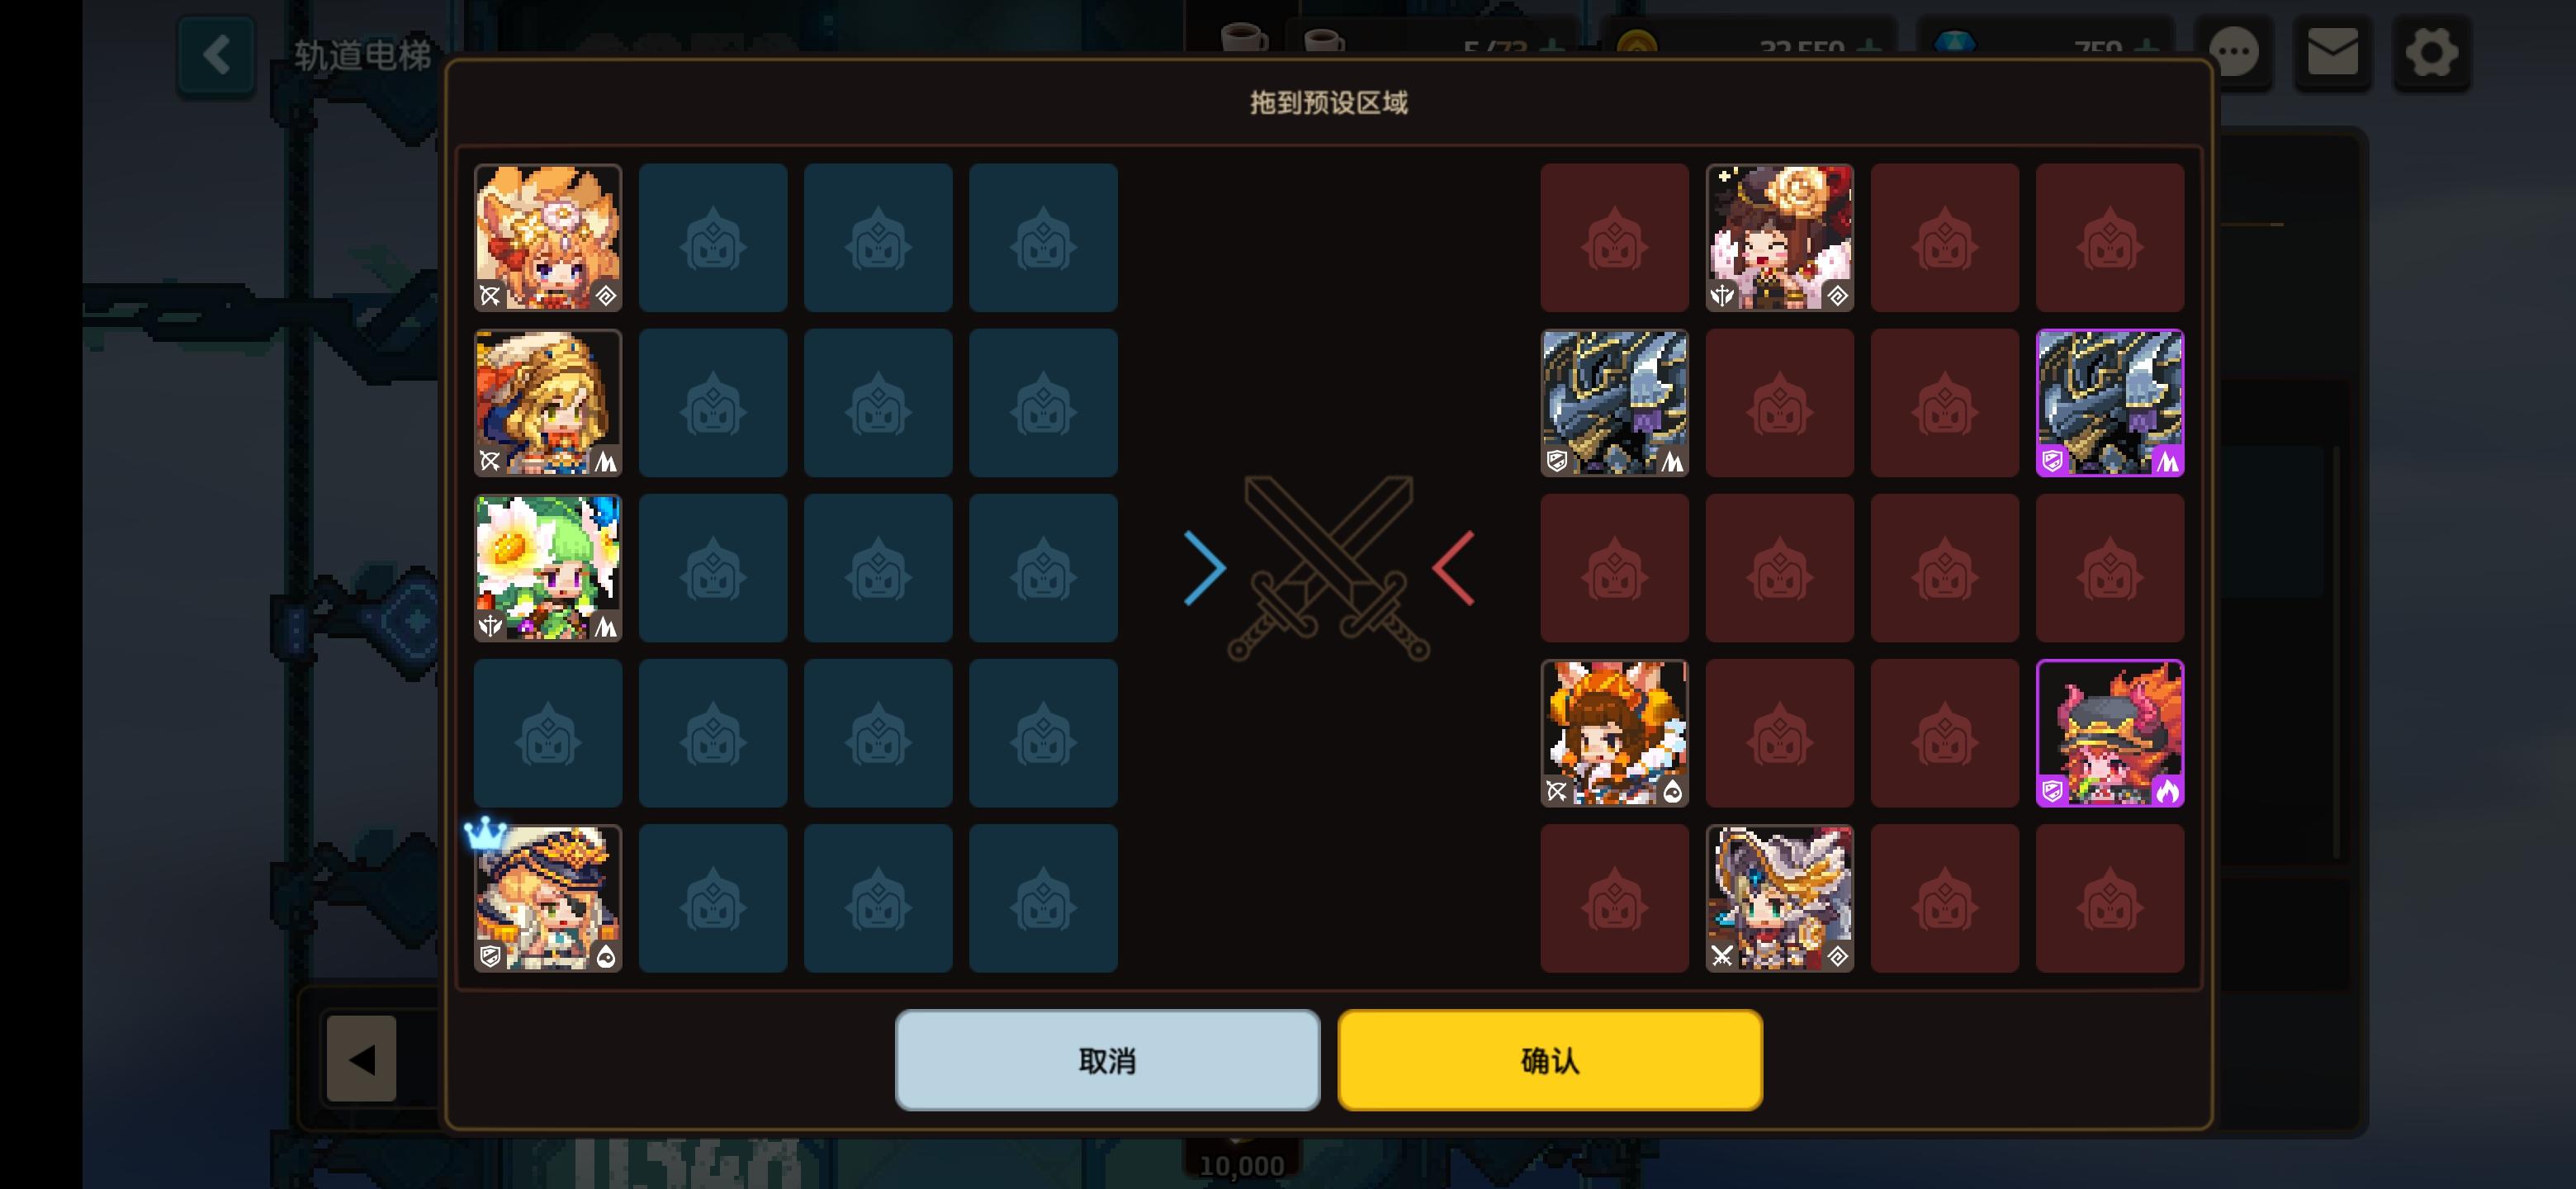The width and height of the screenshot is (2576, 1189).
Task: Open the settings gear icon
Action: (x=2431, y=52)
